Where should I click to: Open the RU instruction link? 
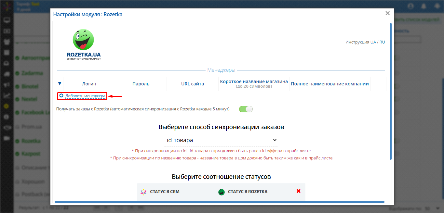[x=382, y=42]
